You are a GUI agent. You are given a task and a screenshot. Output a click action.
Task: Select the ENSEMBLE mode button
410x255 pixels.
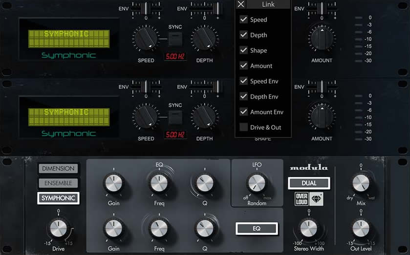point(58,183)
